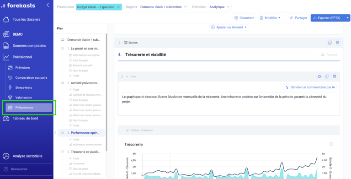This screenshot has height=179, width=351.
Task: Open the Texte block settings icon
Action: pyautogui.click(x=319, y=76)
